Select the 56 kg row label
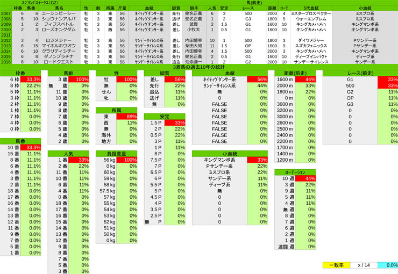 pos(106,160)
